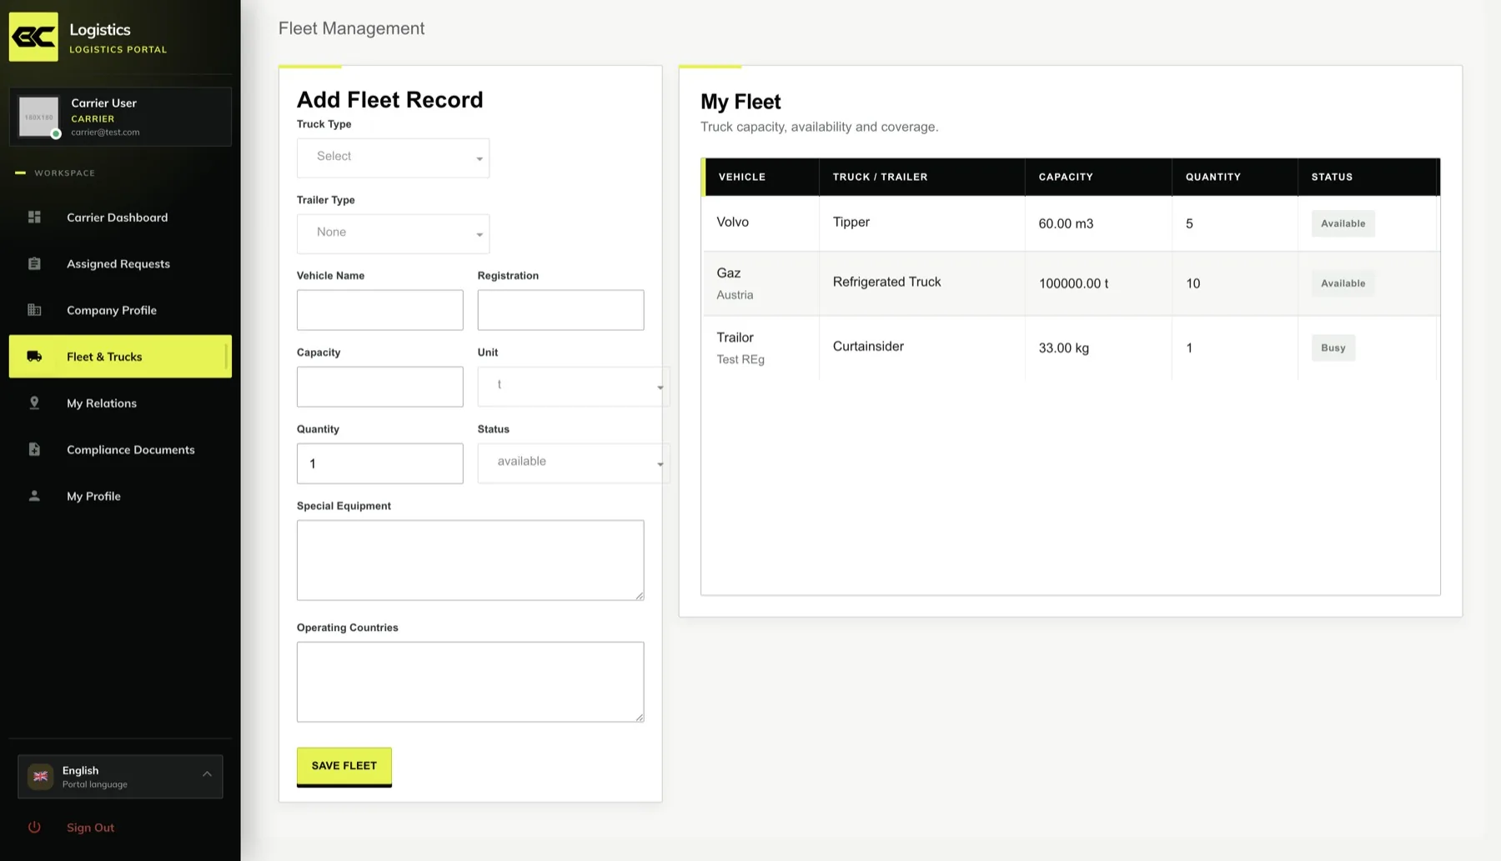Focus the Quantity input field
This screenshot has width=1501, height=861.
pos(379,463)
